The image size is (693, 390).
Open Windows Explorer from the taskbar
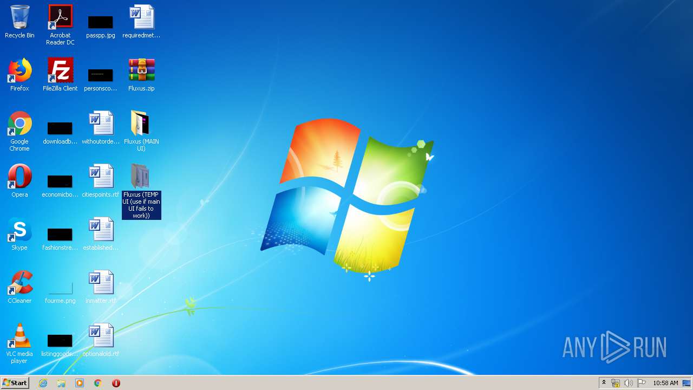[x=61, y=383]
